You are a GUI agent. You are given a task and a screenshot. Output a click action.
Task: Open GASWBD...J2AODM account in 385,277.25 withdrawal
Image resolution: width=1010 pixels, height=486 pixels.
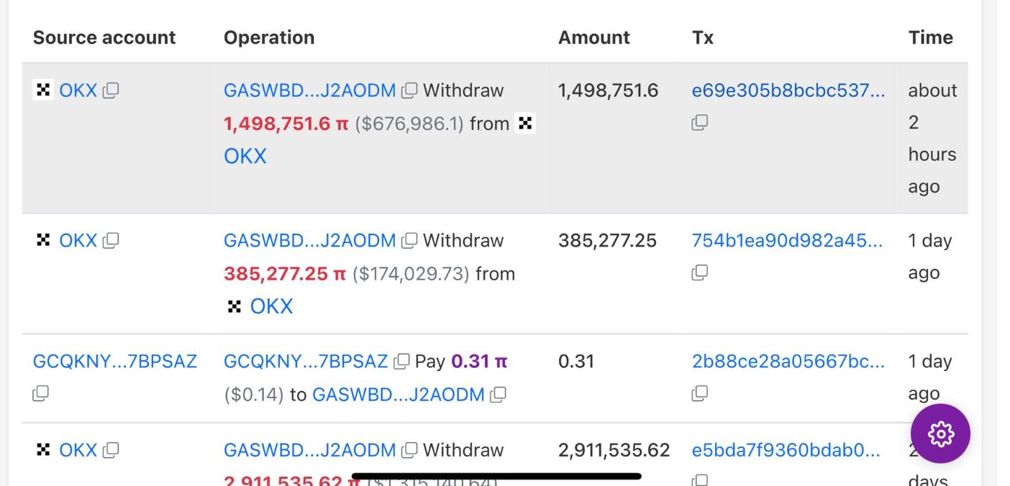coord(309,240)
